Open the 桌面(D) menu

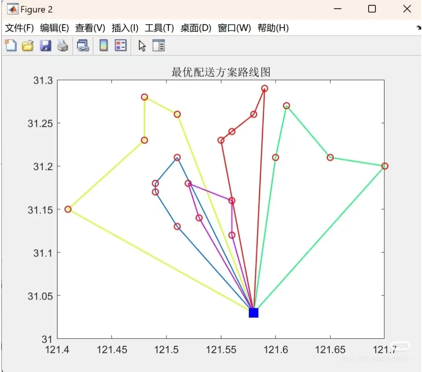tap(196, 28)
